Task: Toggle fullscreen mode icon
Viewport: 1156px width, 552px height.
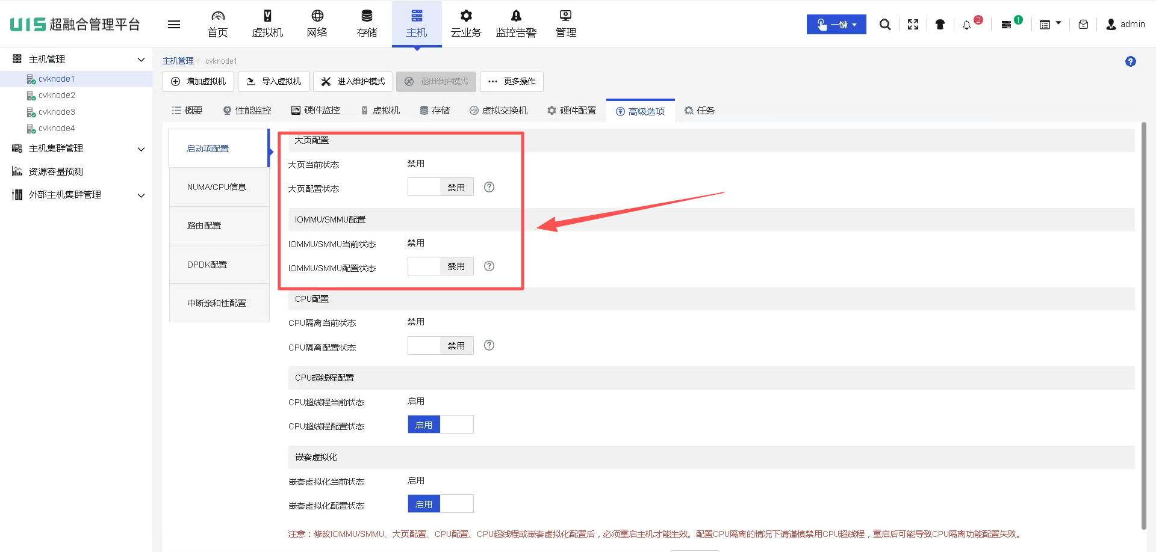Action: click(913, 25)
